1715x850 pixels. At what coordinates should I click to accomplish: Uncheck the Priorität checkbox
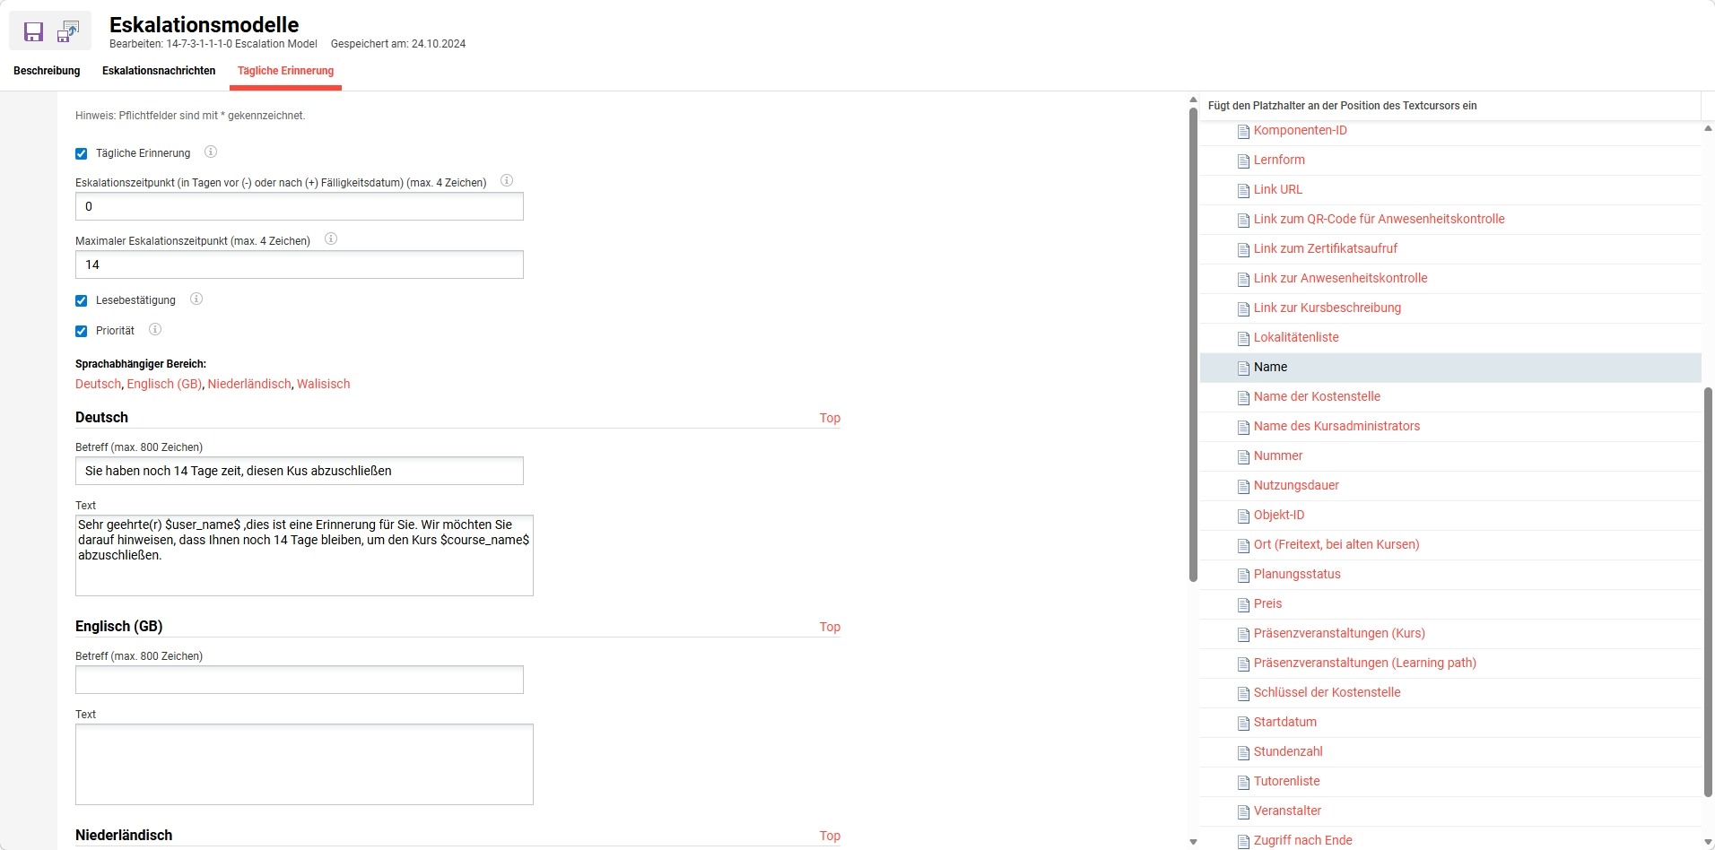82,332
